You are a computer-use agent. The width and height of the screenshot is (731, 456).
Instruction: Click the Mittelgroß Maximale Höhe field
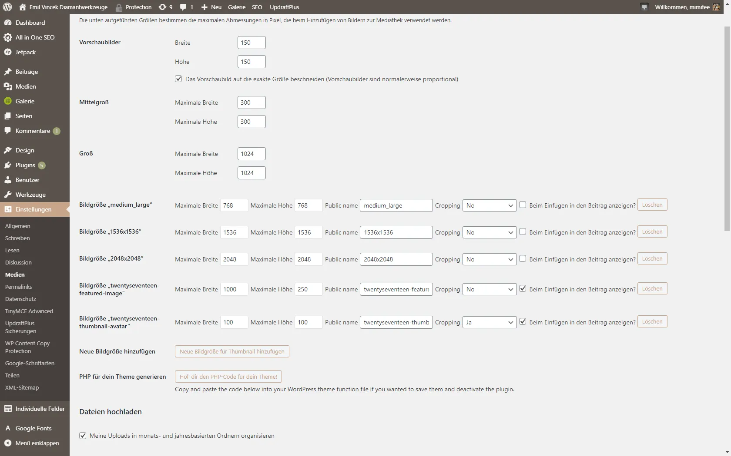251,122
